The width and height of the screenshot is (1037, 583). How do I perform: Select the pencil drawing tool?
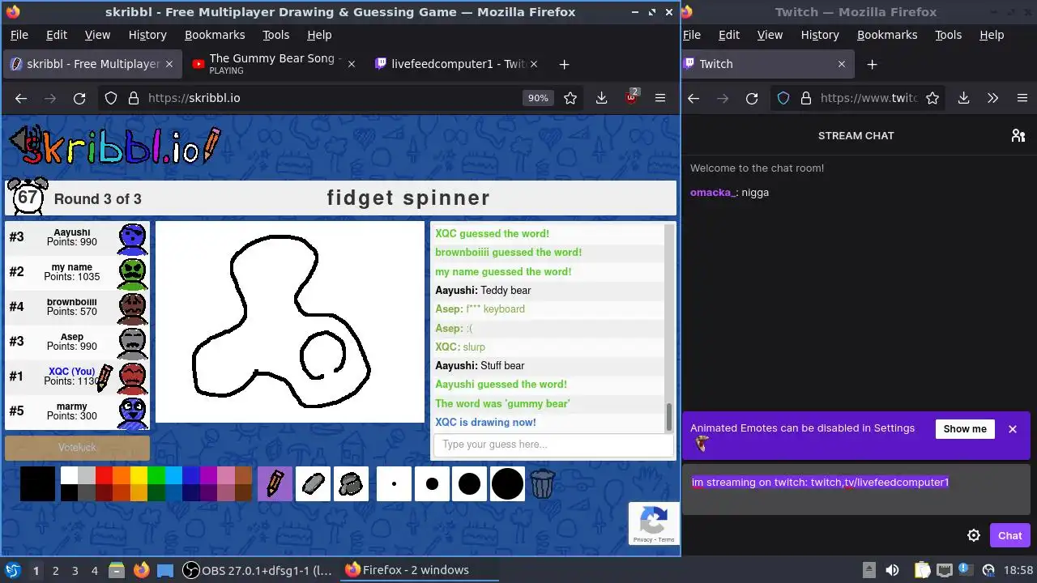point(275,483)
